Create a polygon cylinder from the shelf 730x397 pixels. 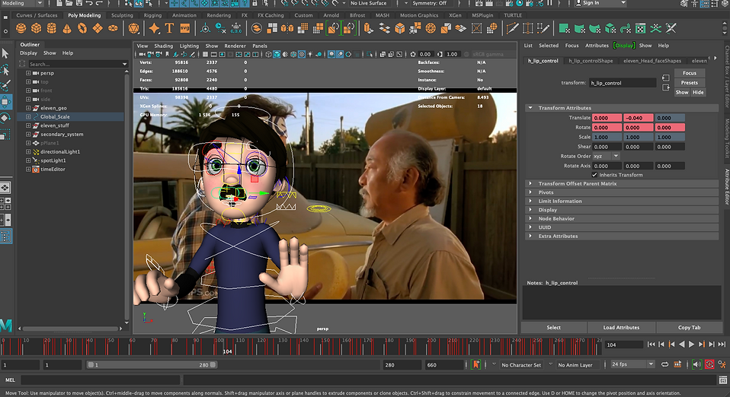click(52, 28)
